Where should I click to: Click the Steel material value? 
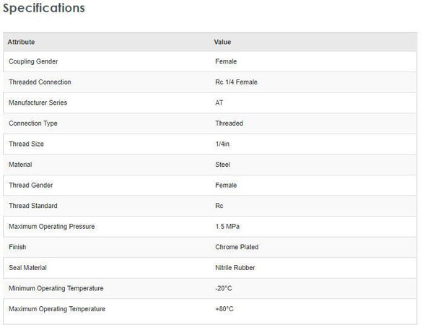pyautogui.click(x=222, y=165)
